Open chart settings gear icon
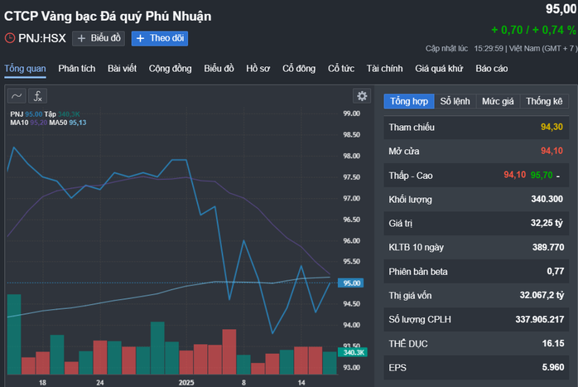The height and width of the screenshot is (387, 578). tap(362, 96)
